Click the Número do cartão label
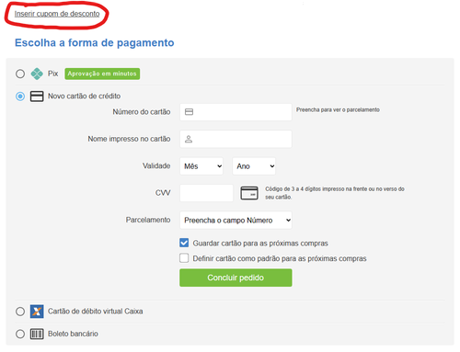Viewport: 460px width, 352px height. 142,112
